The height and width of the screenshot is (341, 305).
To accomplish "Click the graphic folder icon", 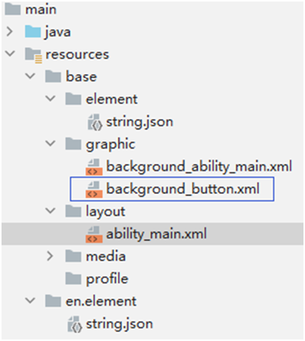I will 74,144.
